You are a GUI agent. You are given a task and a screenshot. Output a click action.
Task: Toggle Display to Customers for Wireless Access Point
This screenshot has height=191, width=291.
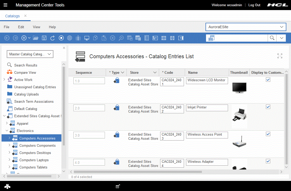268,134
